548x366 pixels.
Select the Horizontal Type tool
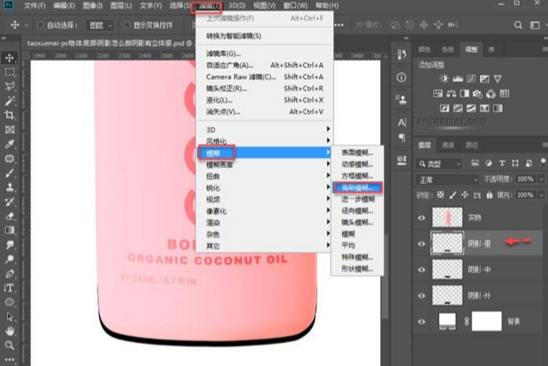click(9, 288)
